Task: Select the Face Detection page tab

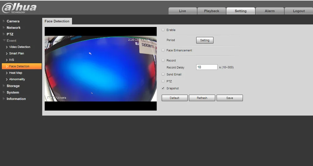Action: click(57, 21)
